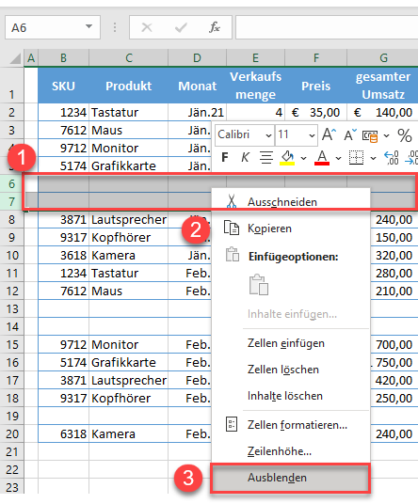Screen dimensions: 418x504
Task: Select row 7 header
Action: click(11, 201)
